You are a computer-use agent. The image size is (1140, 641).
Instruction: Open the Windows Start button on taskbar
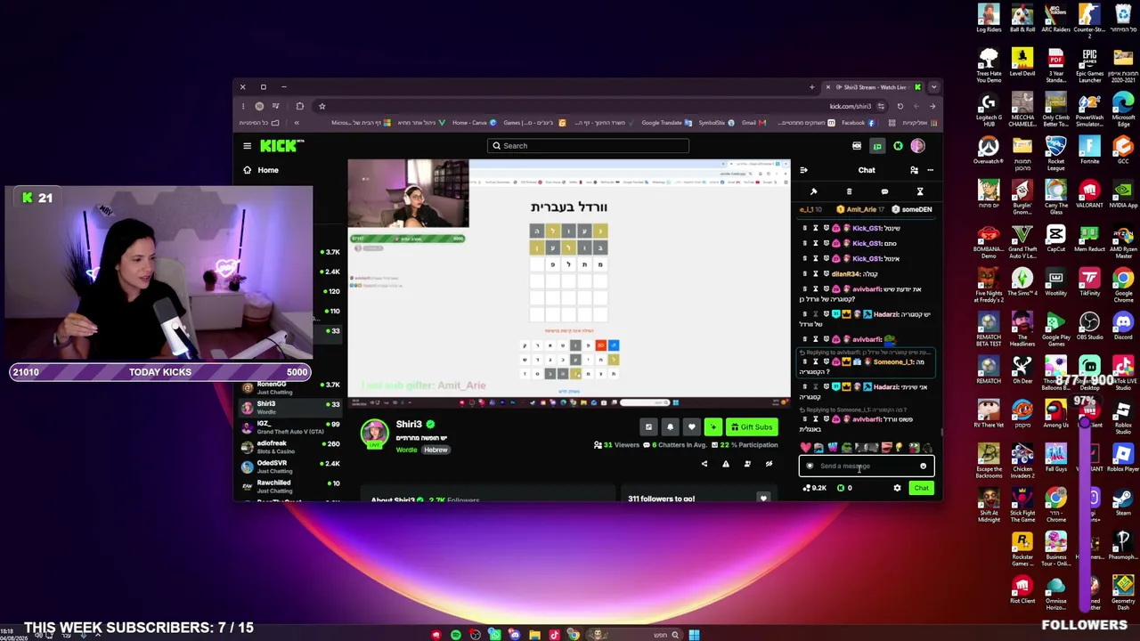coord(694,635)
